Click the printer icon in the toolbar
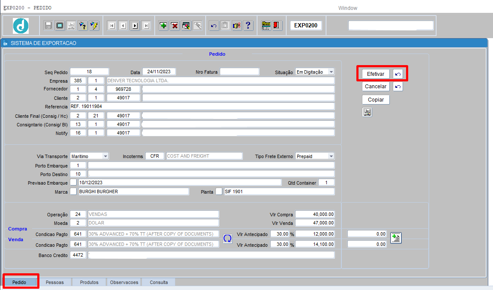 (x=72, y=25)
